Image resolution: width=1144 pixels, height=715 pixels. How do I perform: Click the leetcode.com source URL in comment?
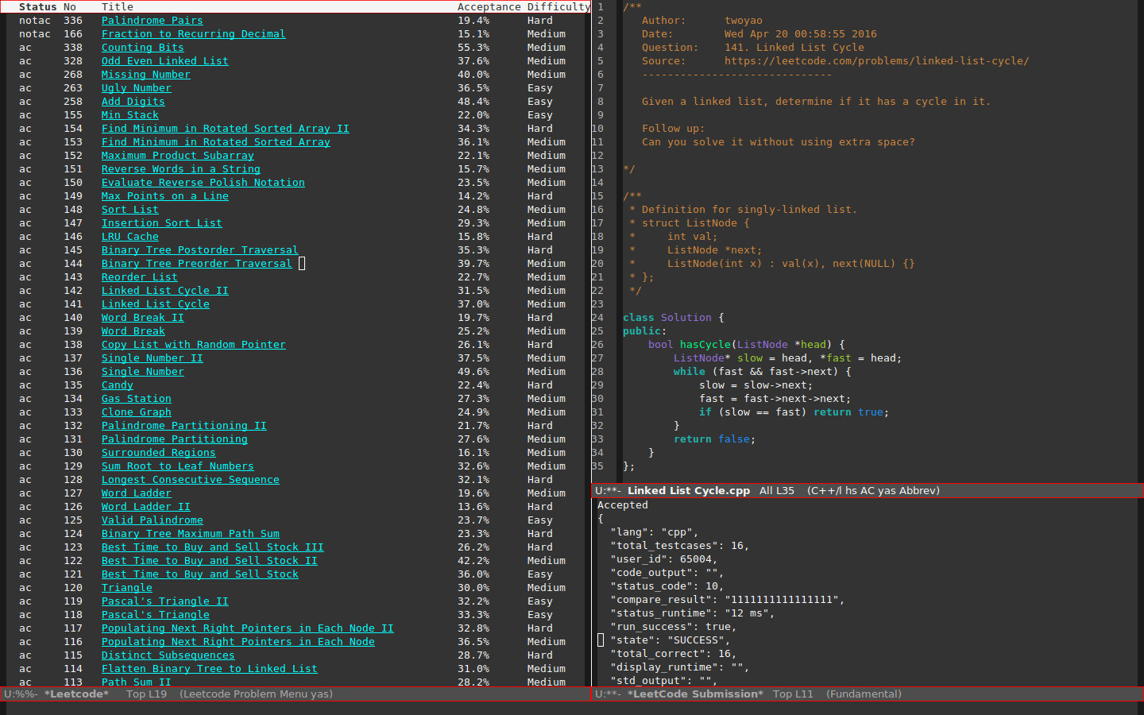click(876, 61)
